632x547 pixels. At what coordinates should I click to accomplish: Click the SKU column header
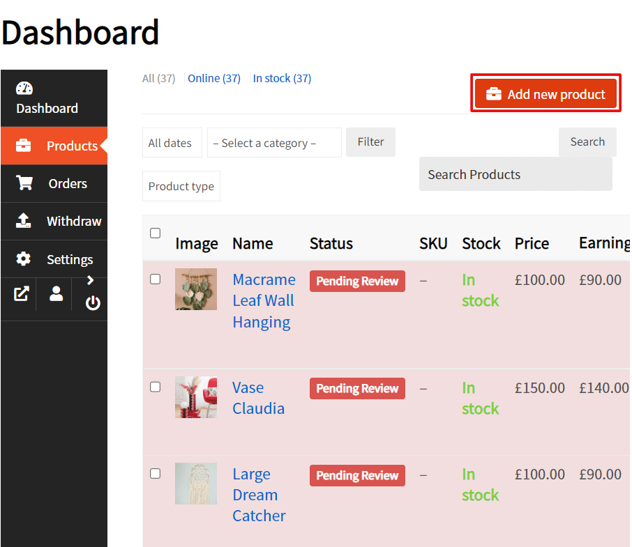coord(433,243)
